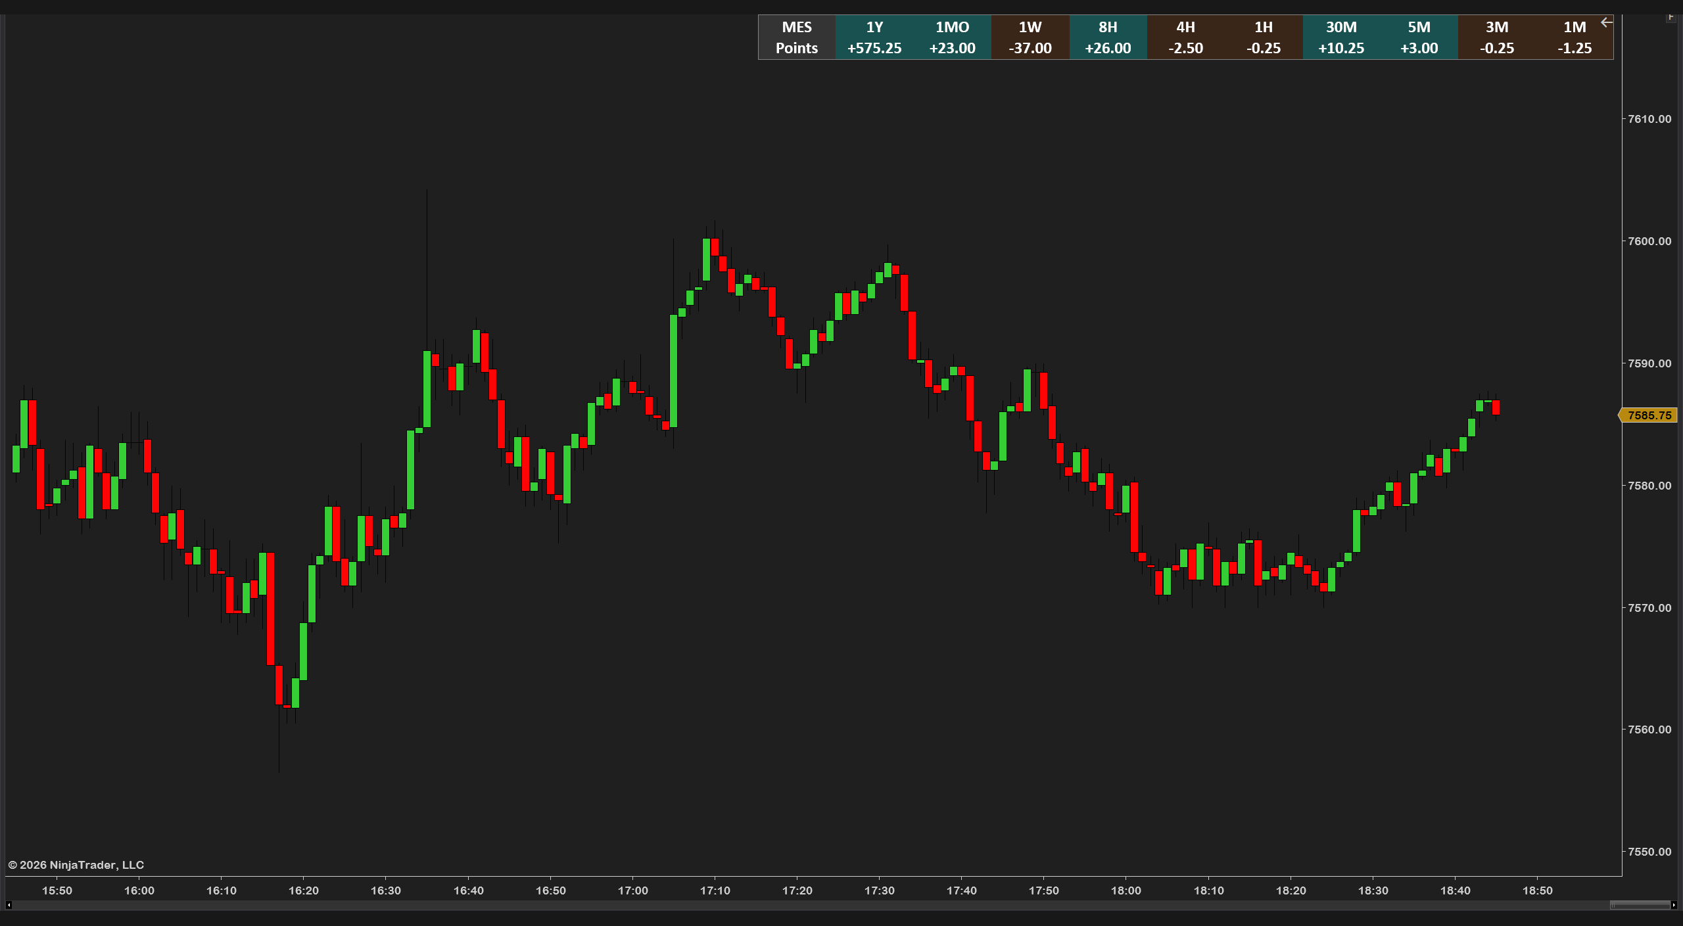Choose the 8H timeframe showing +26.00

point(1108,37)
